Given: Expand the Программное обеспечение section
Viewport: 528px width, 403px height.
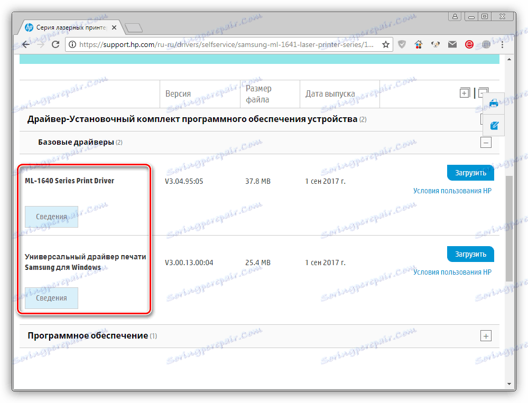Looking at the screenshot, I should (x=485, y=335).
